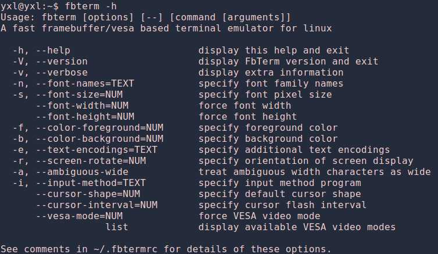Select the --font-height=NUM text
Viewport: 438px width, 254px height.
tap(85, 117)
